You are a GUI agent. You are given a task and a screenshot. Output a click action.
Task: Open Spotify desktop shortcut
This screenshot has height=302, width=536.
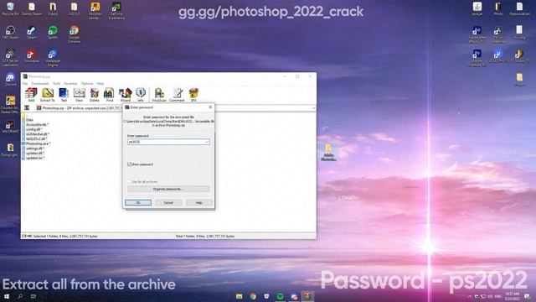pos(53,33)
